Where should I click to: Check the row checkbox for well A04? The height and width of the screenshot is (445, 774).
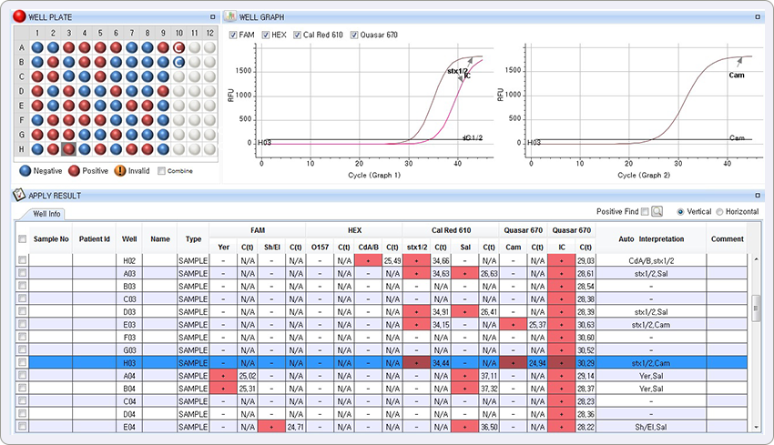(23, 375)
